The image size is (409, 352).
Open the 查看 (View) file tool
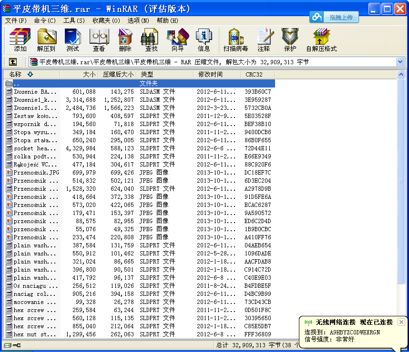coord(99,40)
